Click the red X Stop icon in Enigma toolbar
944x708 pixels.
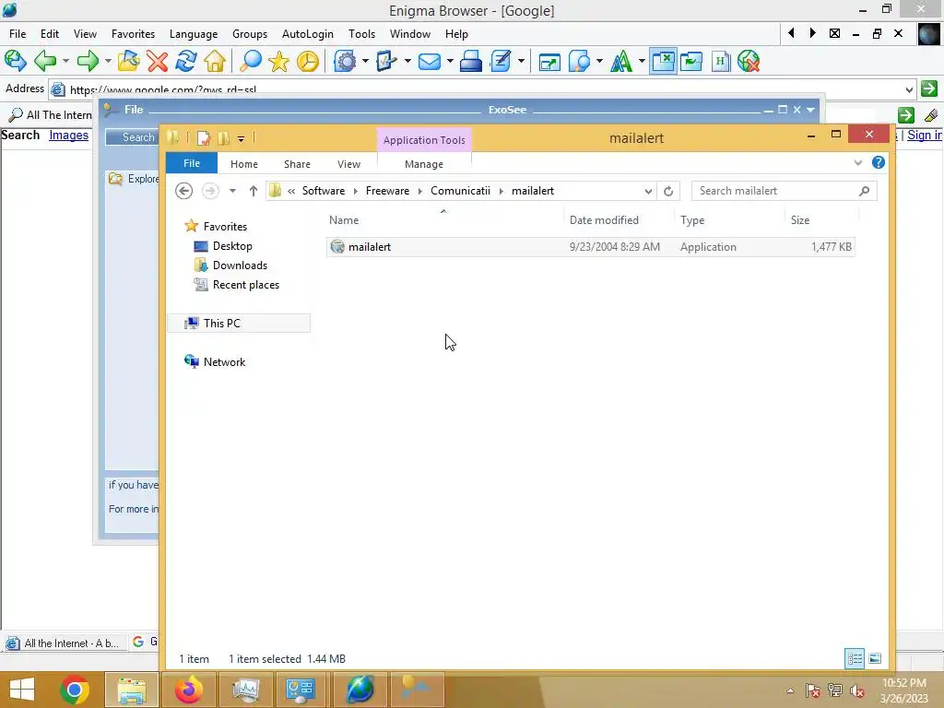157,61
